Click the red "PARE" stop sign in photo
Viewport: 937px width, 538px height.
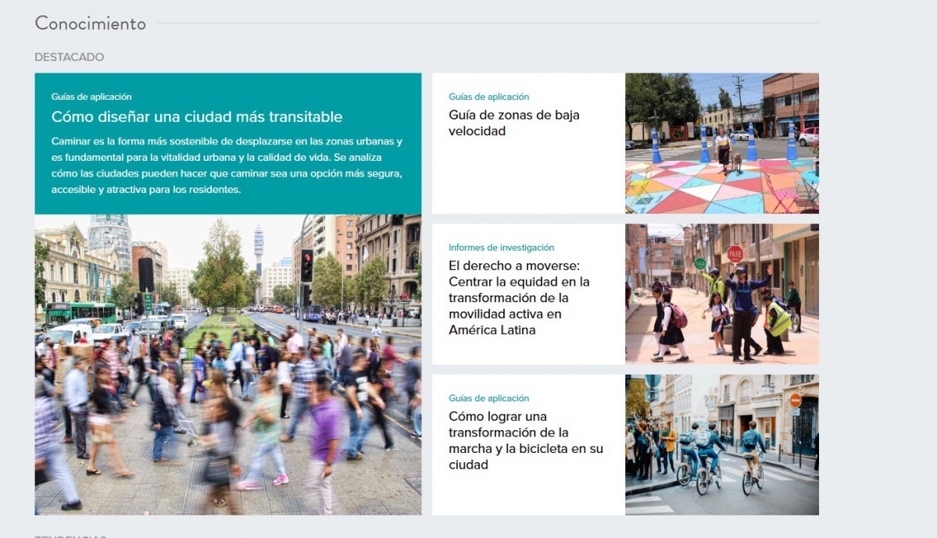pos(735,253)
